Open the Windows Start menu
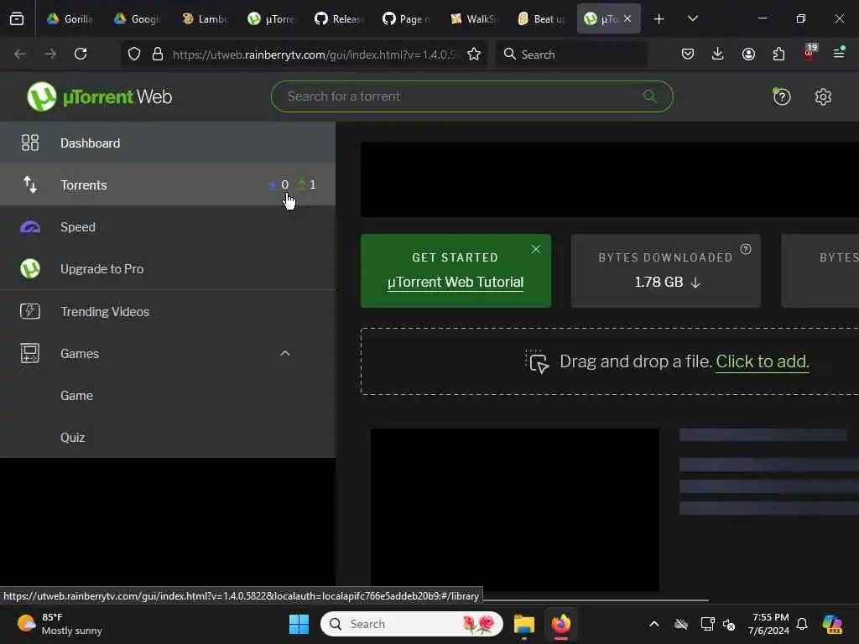Screen dimensions: 859x644 coord(299,624)
